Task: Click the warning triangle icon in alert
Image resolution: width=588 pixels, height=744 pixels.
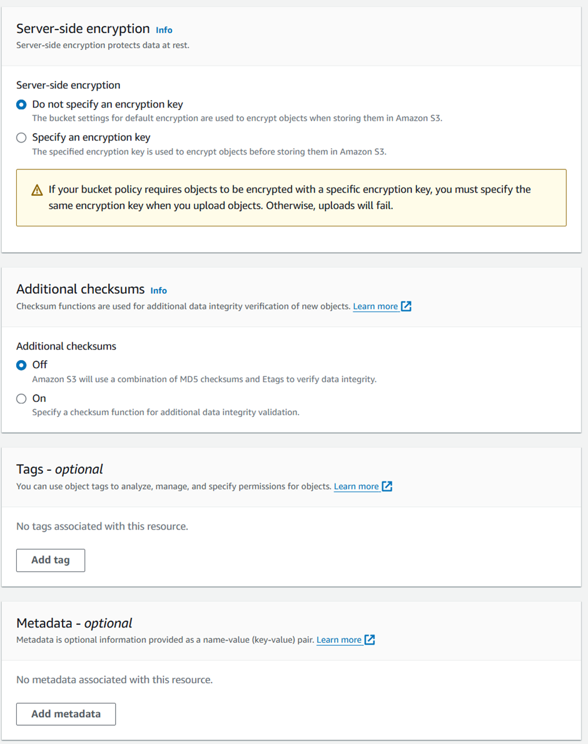Action: (x=37, y=190)
